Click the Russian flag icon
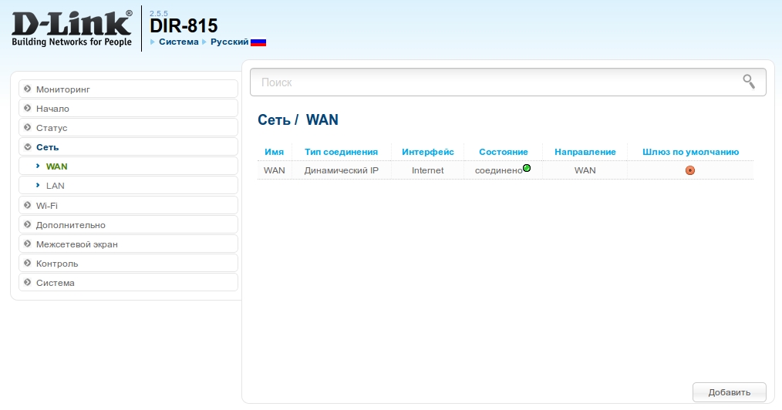 (258, 42)
